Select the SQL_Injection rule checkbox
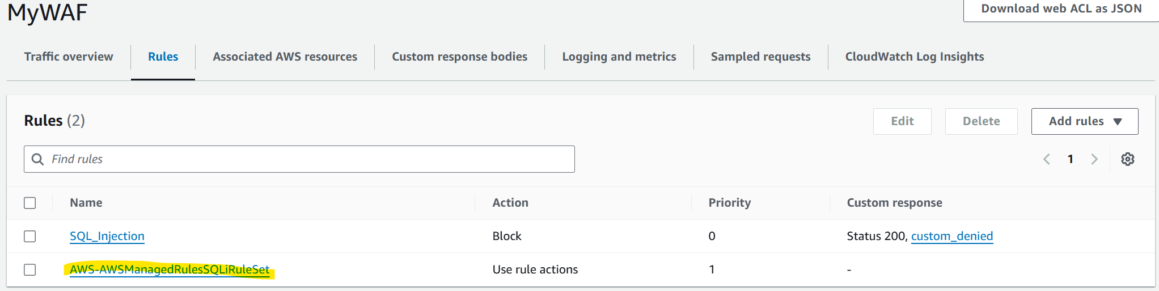 pos(30,236)
